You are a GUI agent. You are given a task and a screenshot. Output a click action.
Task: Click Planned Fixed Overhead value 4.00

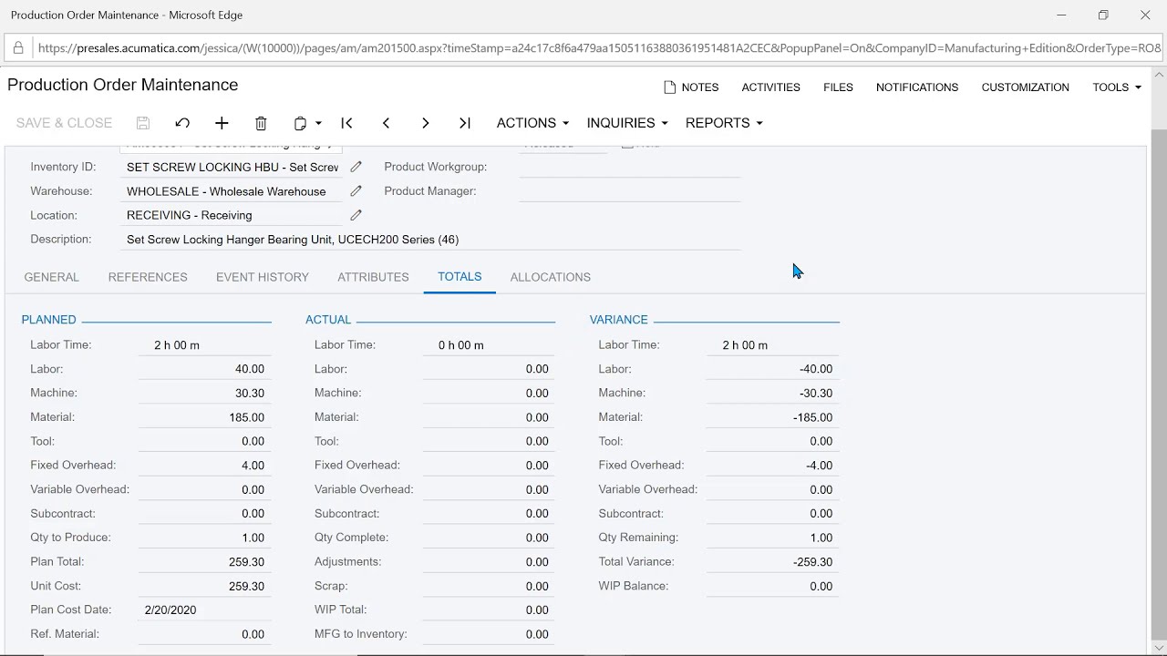point(205,466)
